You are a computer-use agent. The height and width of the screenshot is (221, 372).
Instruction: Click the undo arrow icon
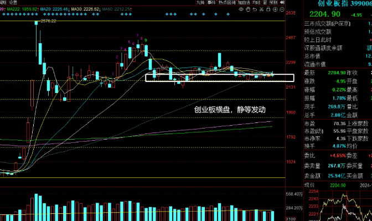[x=255, y=9]
